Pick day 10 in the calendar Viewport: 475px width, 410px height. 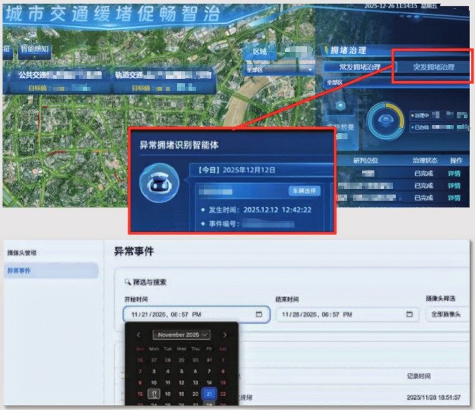click(x=154, y=383)
